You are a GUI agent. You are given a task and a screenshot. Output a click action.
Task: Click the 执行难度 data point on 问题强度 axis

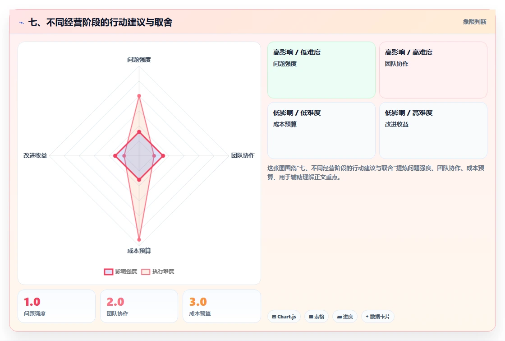coord(139,96)
